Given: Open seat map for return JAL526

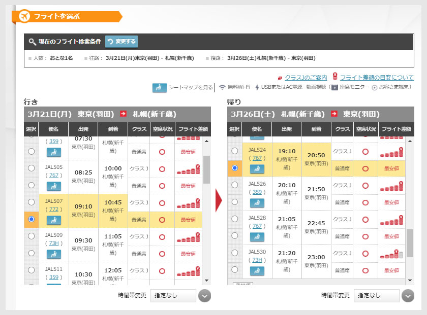Looking at the screenshot, I should [x=257, y=203].
